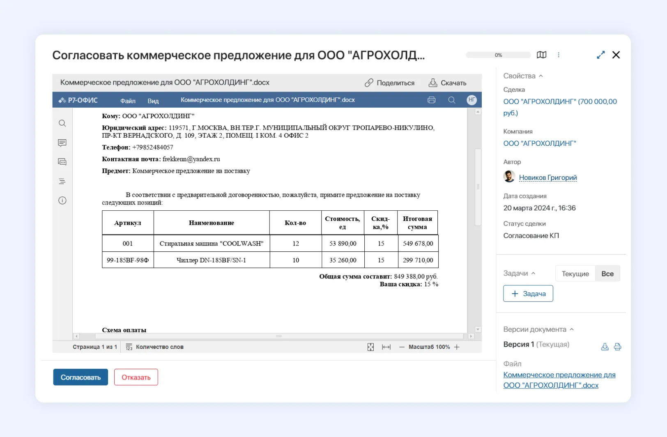Screen dimensions: 667x437
Task: Open the three-dot options menu
Action: (x=559, y=55)
